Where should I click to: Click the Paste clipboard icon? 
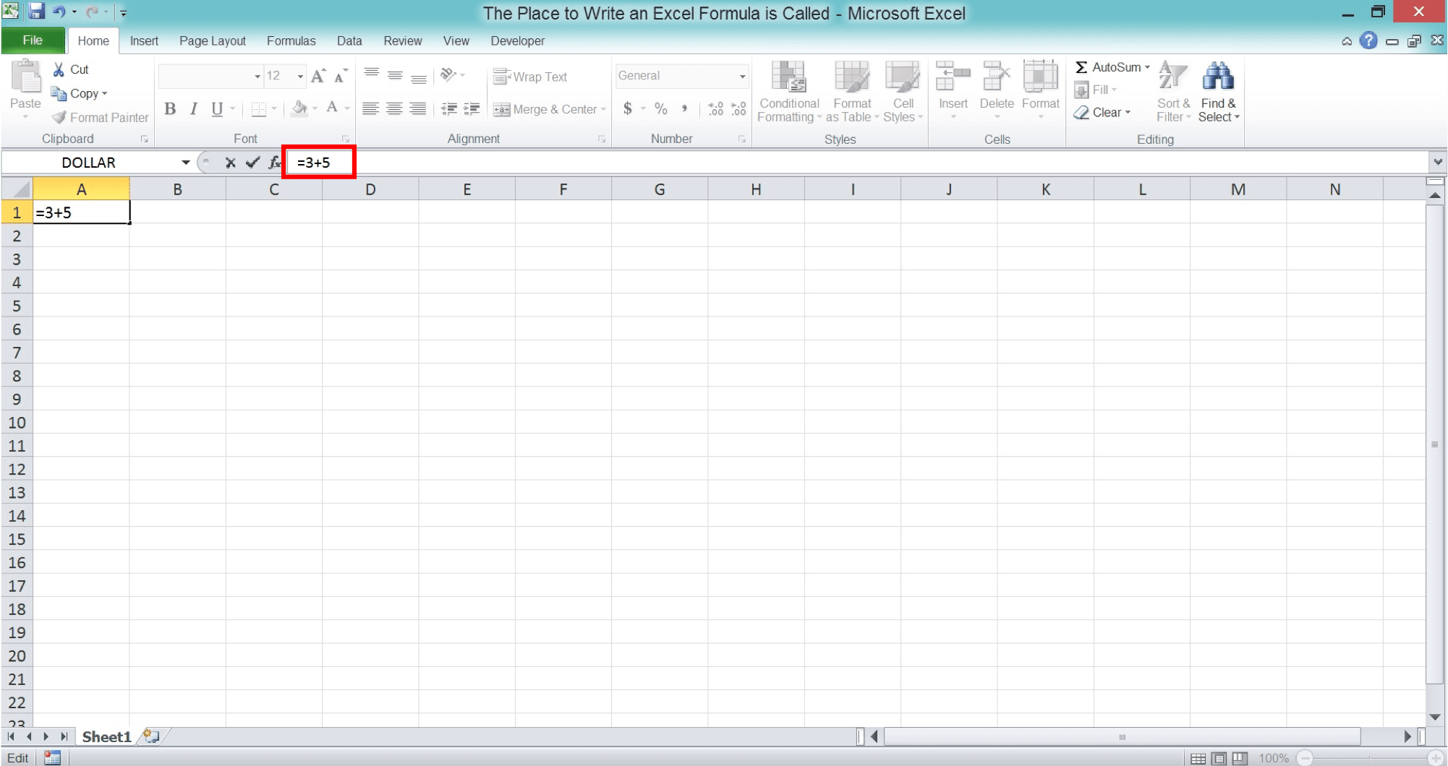26,77
